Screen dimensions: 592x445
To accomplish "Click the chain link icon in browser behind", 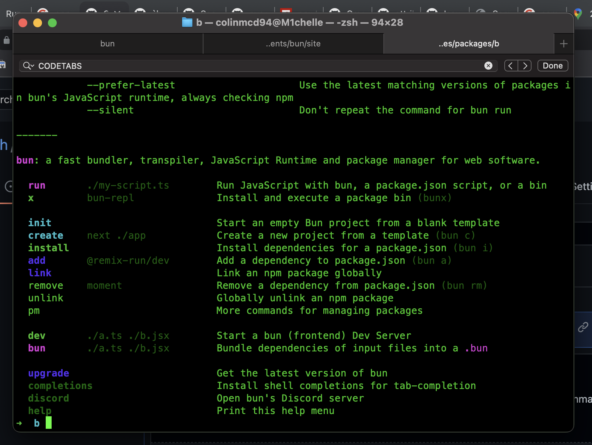I will pyautogui.click(x=583, y=327).
